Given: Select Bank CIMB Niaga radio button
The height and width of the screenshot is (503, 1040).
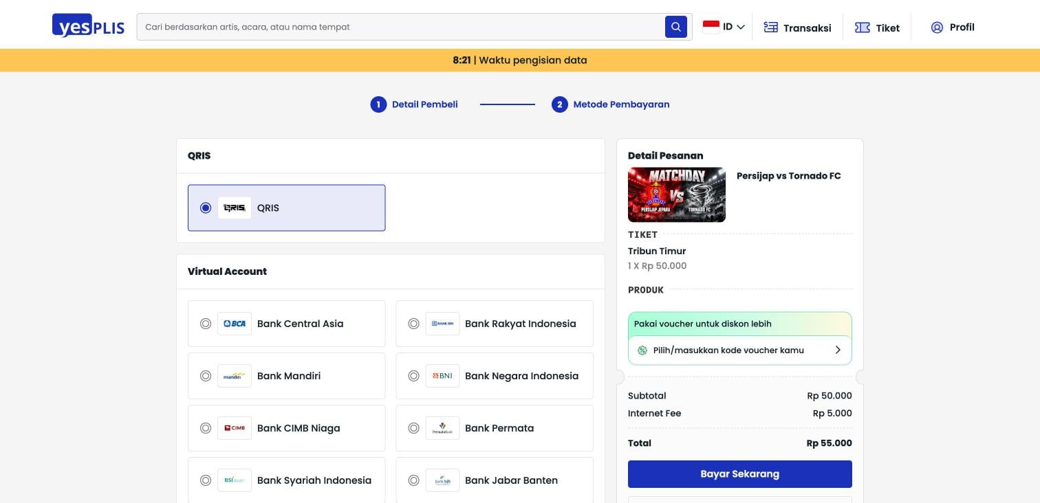Looking at the screenshot, I should coord(206,428).
